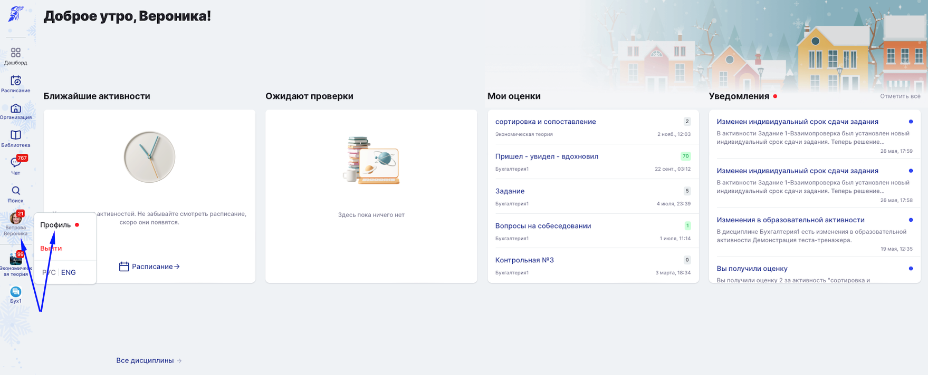Open the Dashboard icon in sidebar
Screen dimensions: 928x375
click(x=16, y=53)
